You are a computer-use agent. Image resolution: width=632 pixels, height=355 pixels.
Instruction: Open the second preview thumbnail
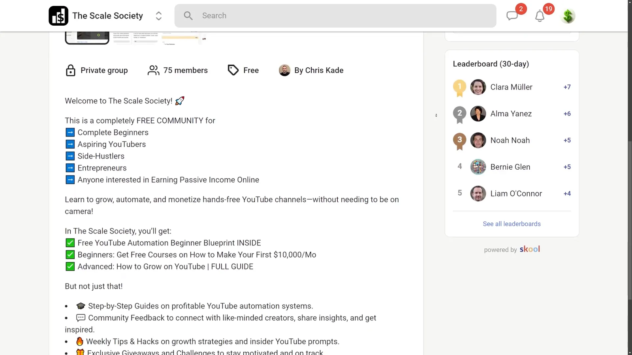coord(135,38)
